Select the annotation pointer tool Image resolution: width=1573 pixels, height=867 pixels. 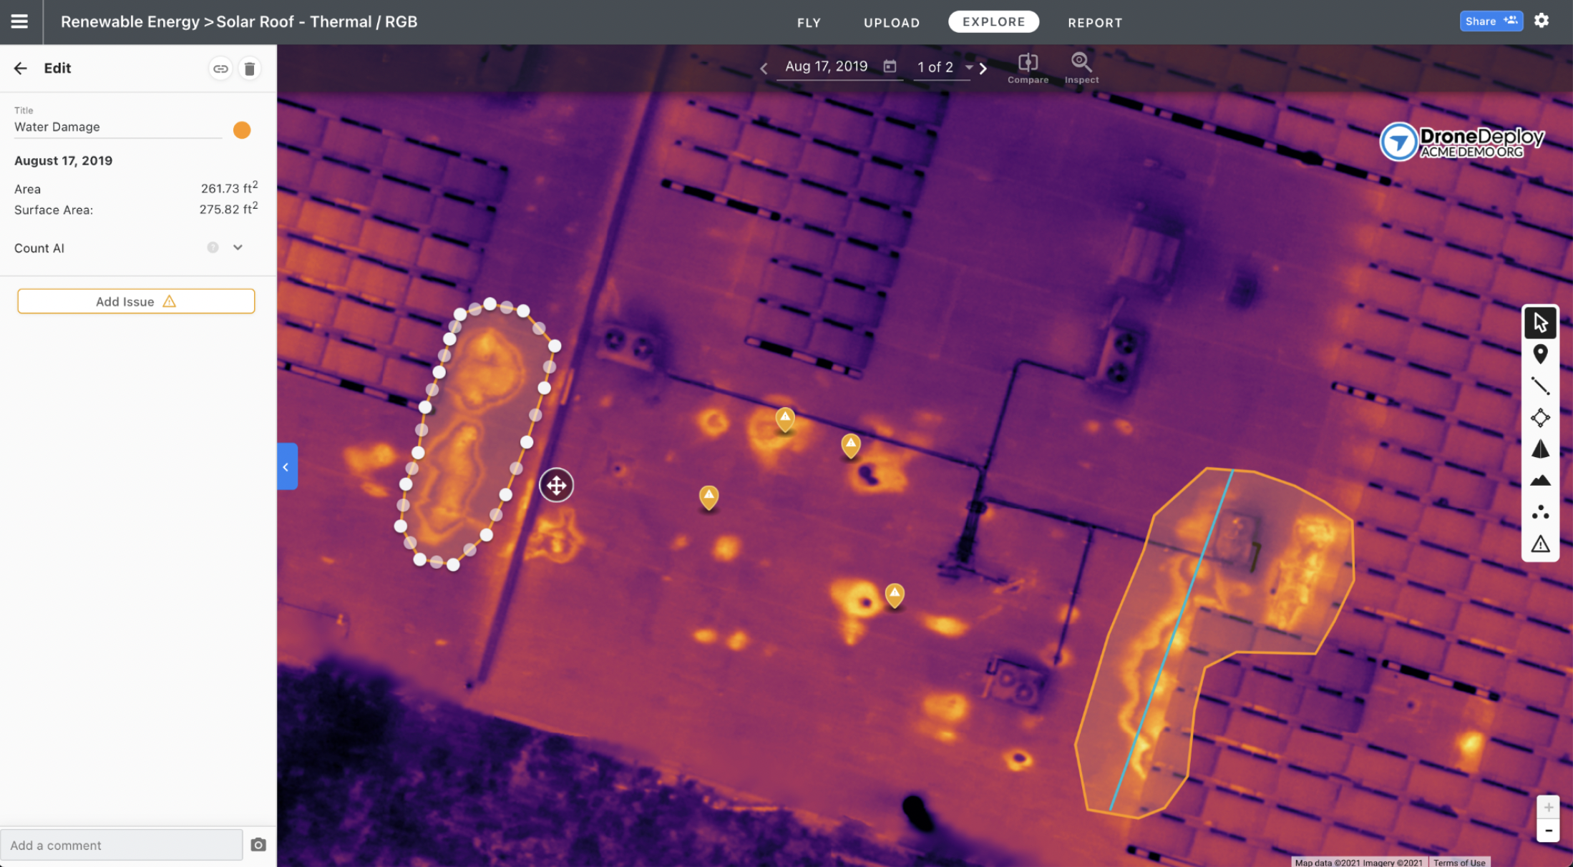(x=1540, y=320)
